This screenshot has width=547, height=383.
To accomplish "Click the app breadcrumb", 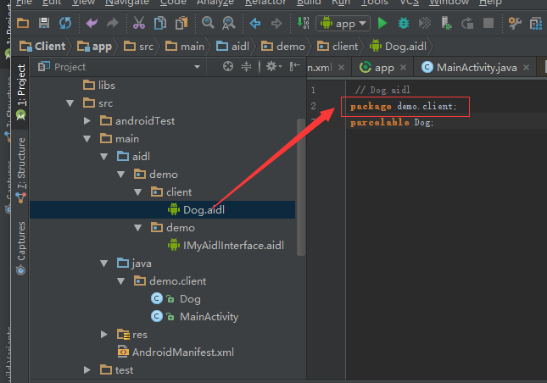I will click(94, 47).
